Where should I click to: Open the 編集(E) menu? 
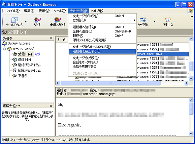pyautogui.click(x=29, y=11)
